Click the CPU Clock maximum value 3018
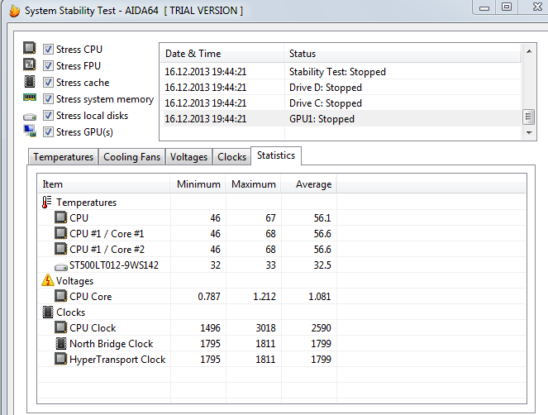Screen dimensions: 548x415 point(265,328)
